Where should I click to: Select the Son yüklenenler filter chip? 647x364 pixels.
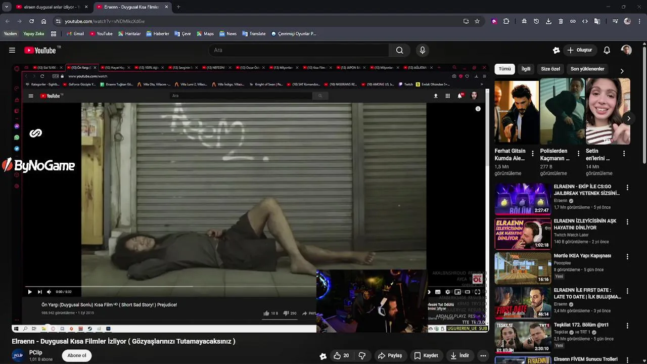click(587, 69)
